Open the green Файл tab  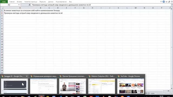point(4,2)
